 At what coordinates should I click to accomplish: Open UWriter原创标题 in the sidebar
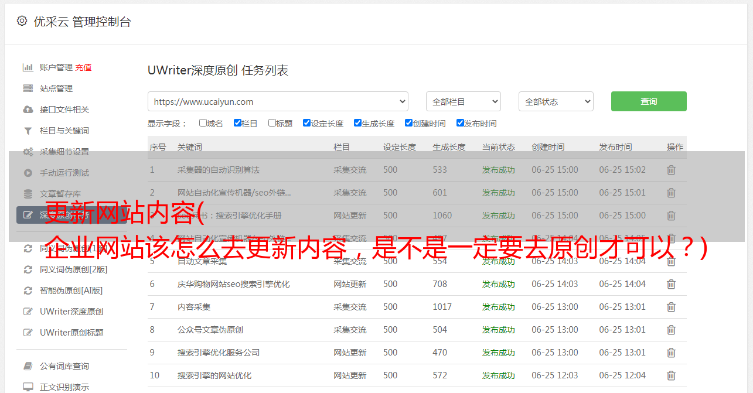click(71, 333)
